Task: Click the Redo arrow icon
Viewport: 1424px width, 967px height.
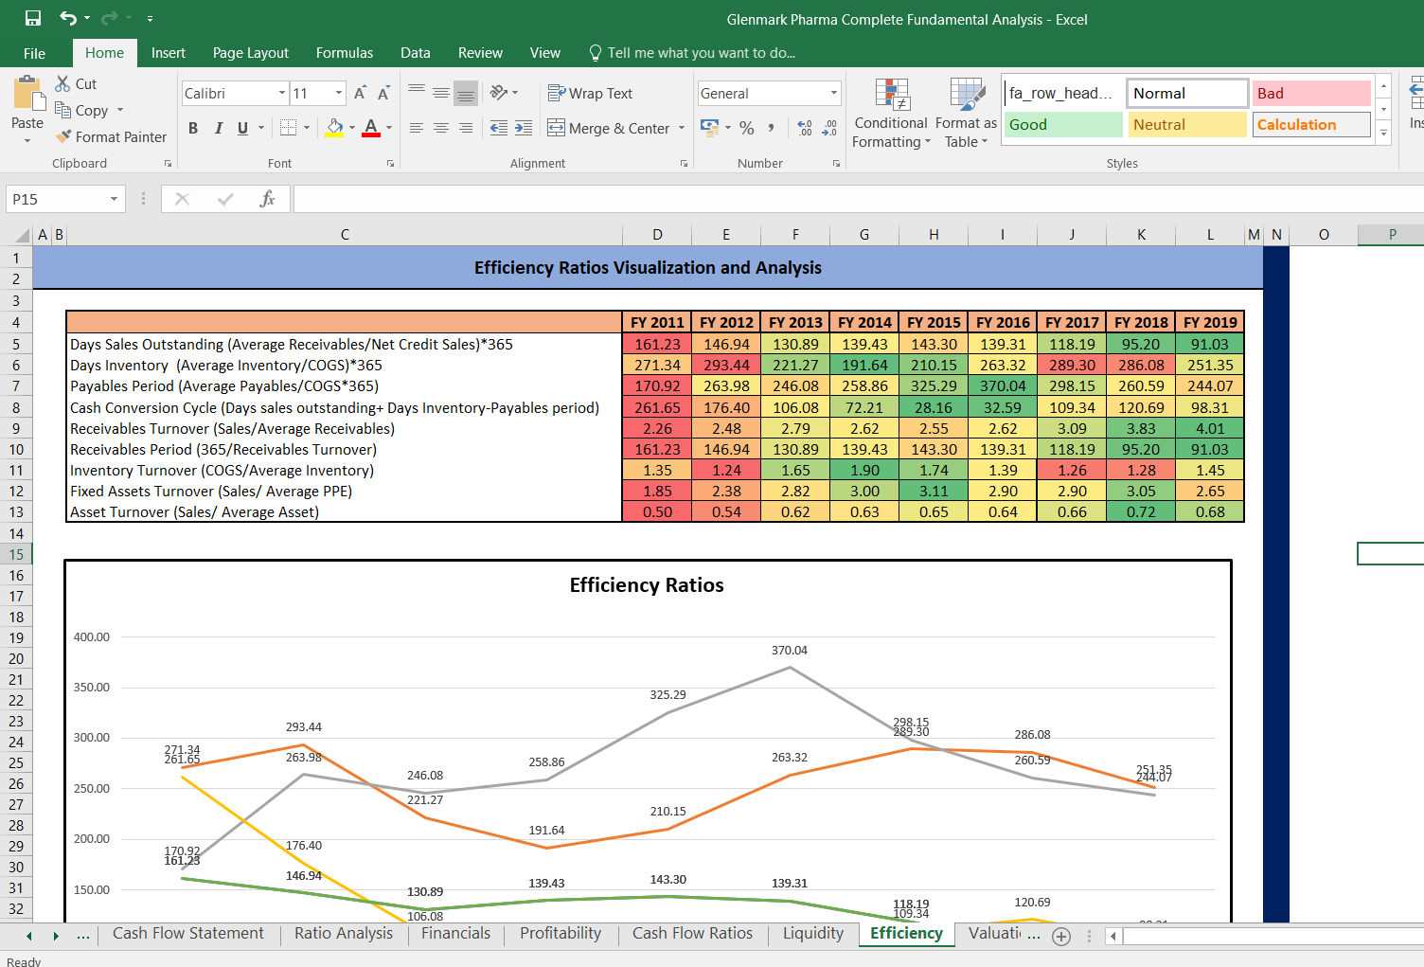Action: [109, 18]
